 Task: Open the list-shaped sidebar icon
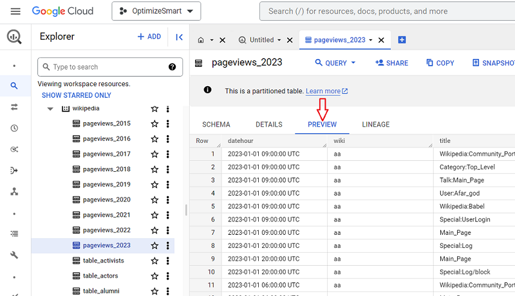tap(14, 234)
